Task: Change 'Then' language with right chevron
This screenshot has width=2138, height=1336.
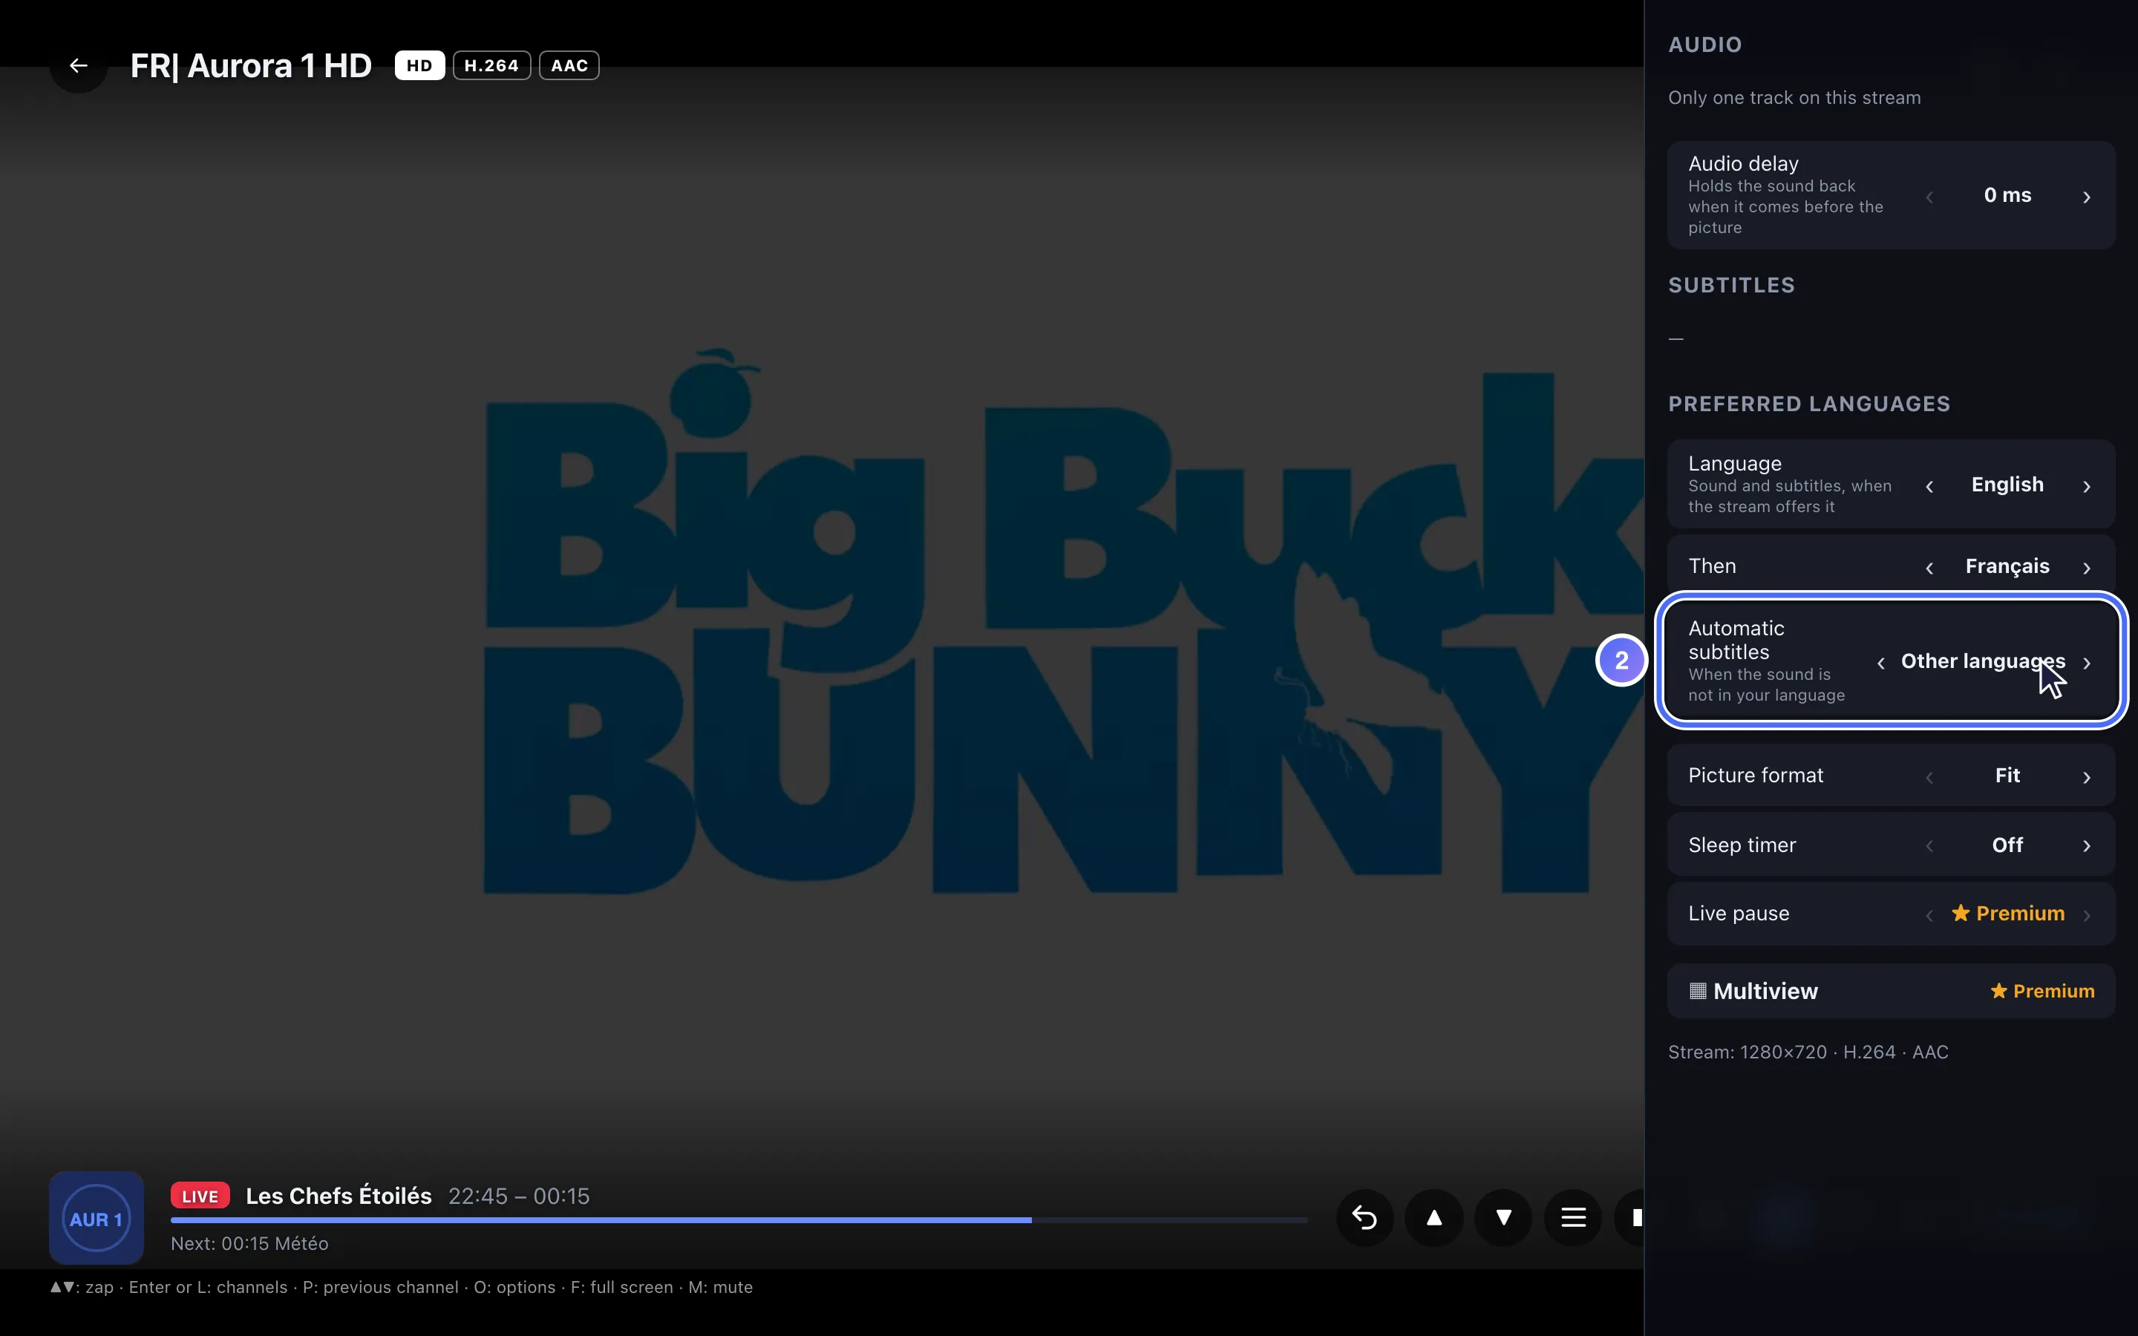Action: click(2087, 566)
